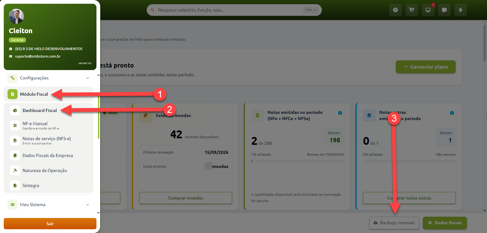Click the help icon on the Notas extras card
Screen dimensions: 487x233
click(452, 113)
